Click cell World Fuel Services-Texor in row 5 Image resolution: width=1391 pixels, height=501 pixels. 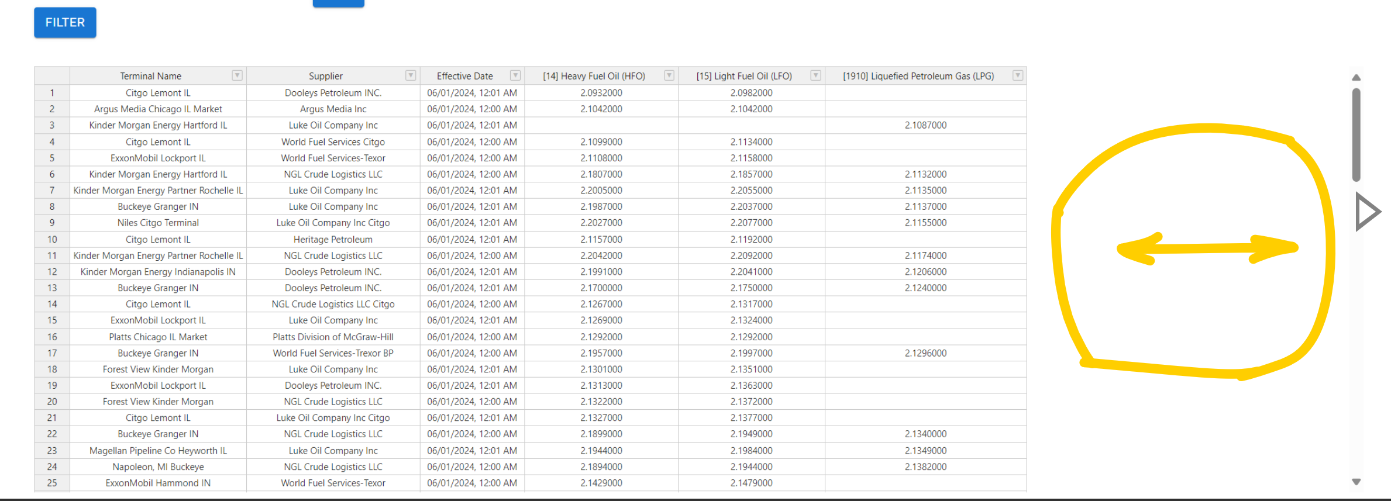(x=333, y=158)
